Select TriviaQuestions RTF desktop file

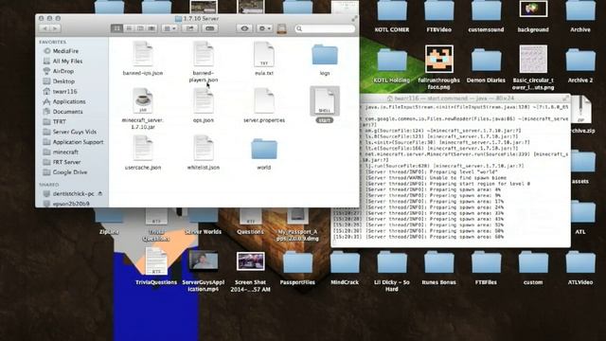click(156, 261)
